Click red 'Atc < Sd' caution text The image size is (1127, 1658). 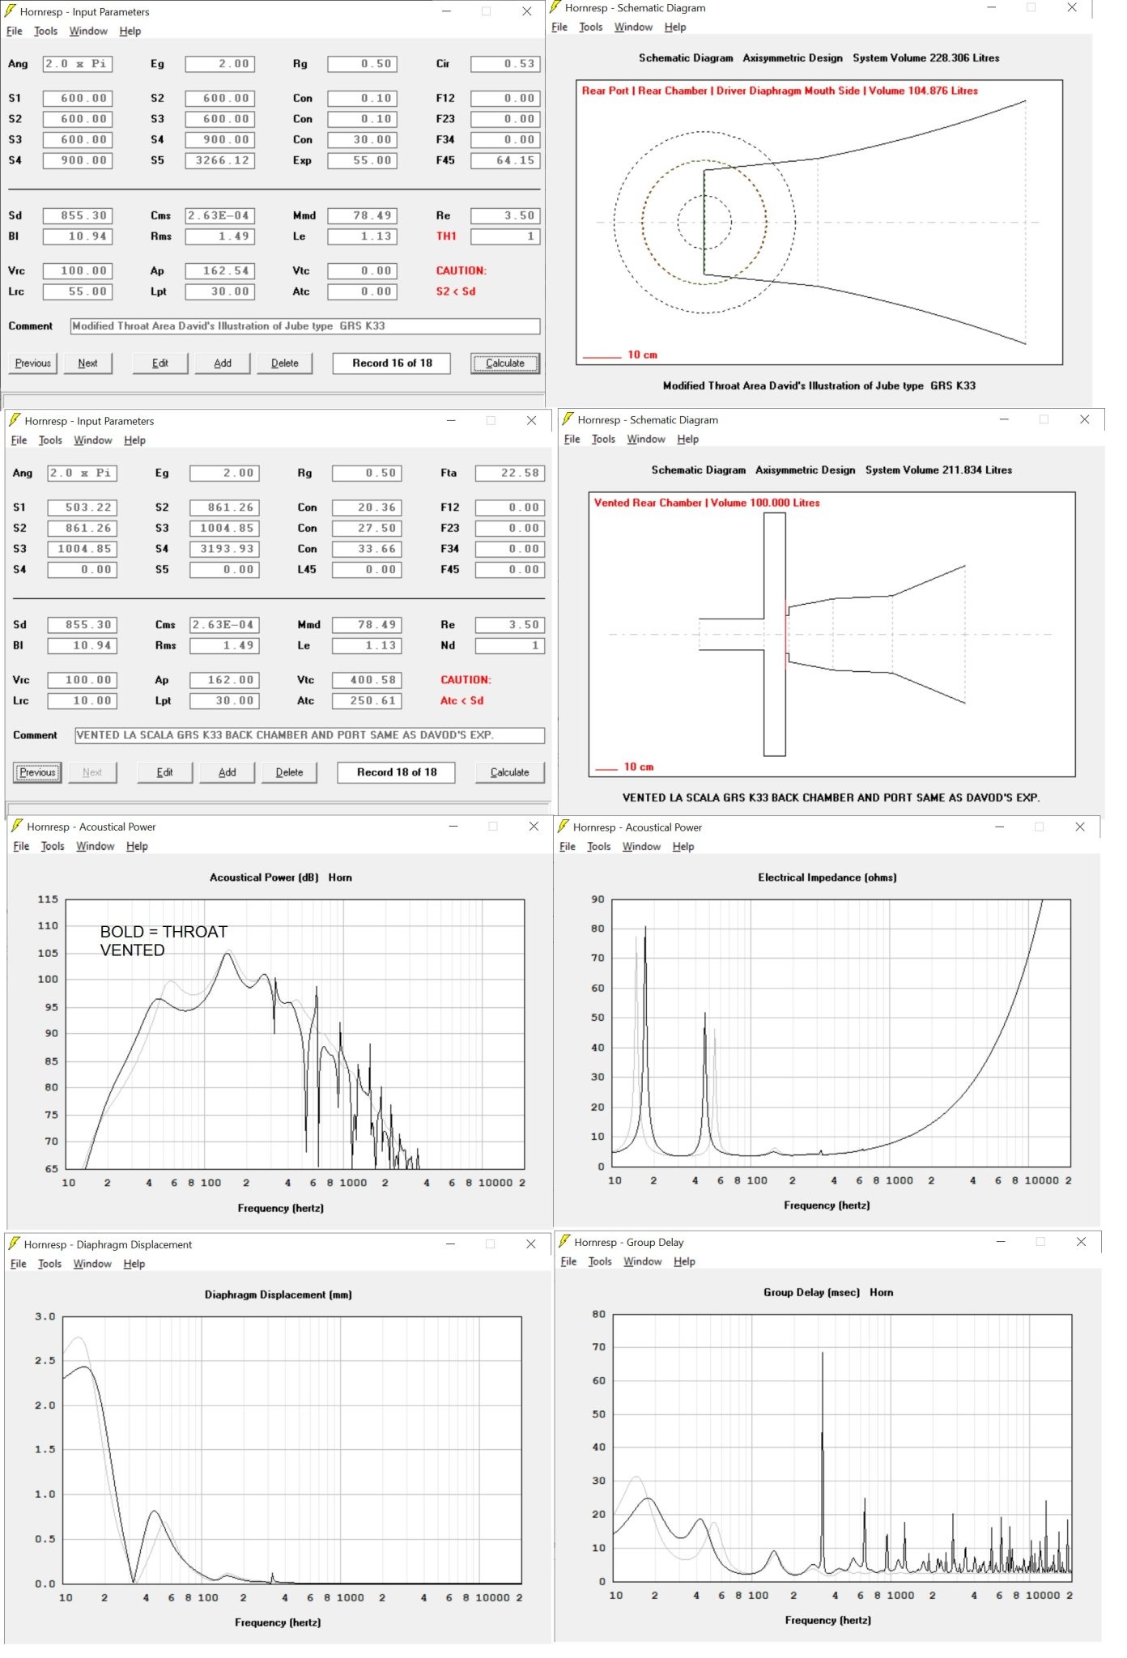coord(461,701)
